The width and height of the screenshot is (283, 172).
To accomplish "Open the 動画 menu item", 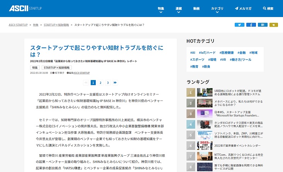I will point(197,9).
